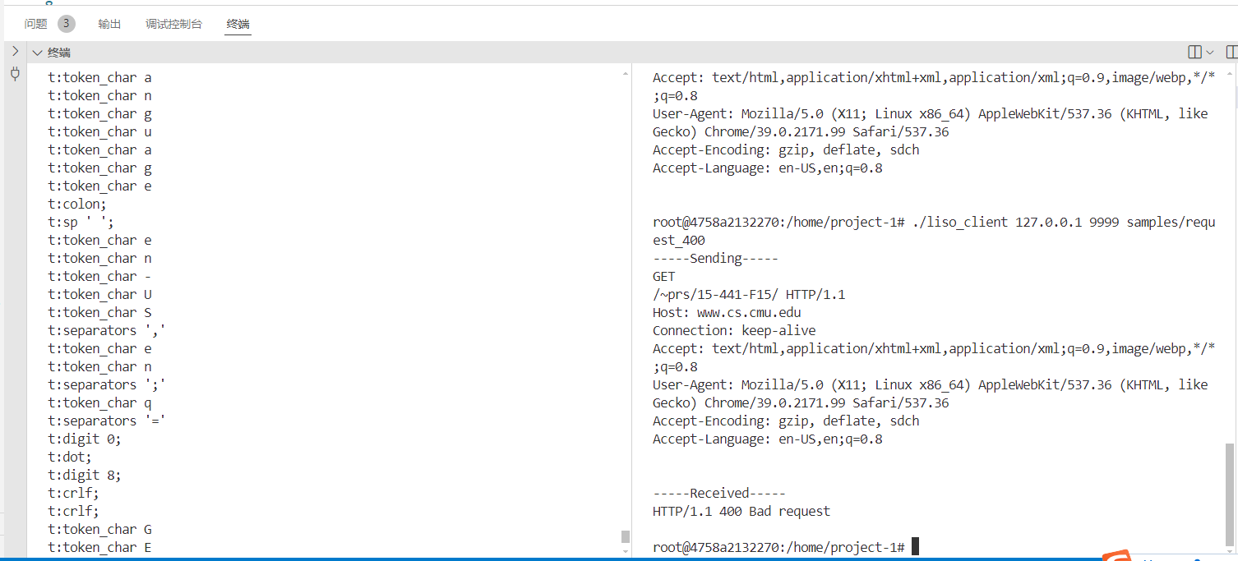Click the left terminal's scrollbar thumb

pos(626,536)
